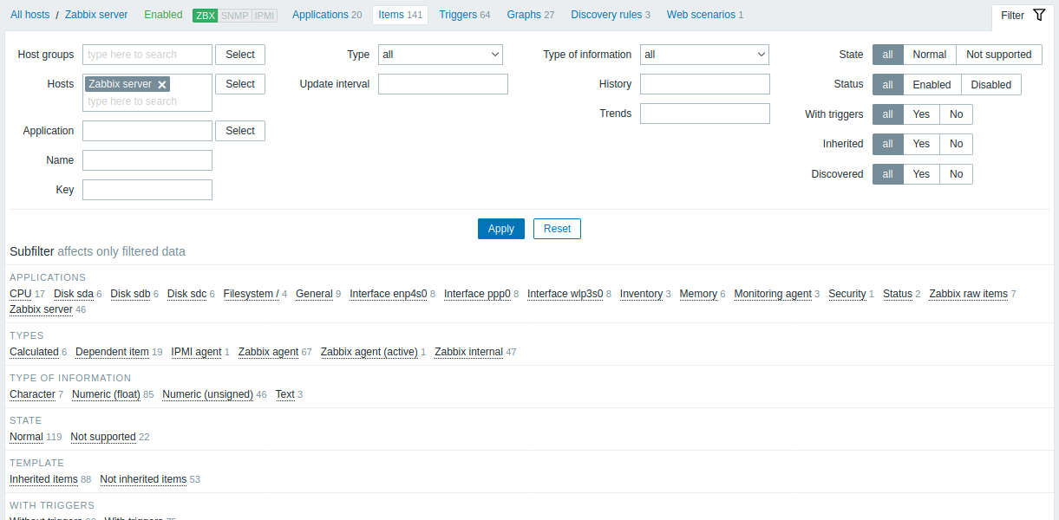Filter by Memory application
This screenshot has height=520, width=1059.
698,294
